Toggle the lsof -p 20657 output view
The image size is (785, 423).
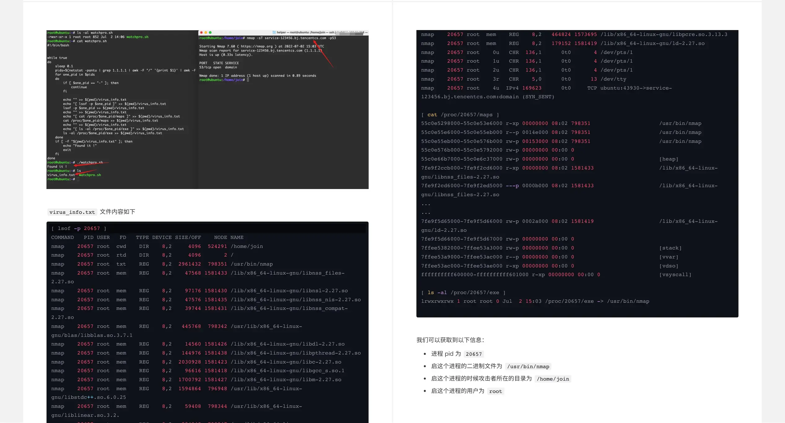77,228
